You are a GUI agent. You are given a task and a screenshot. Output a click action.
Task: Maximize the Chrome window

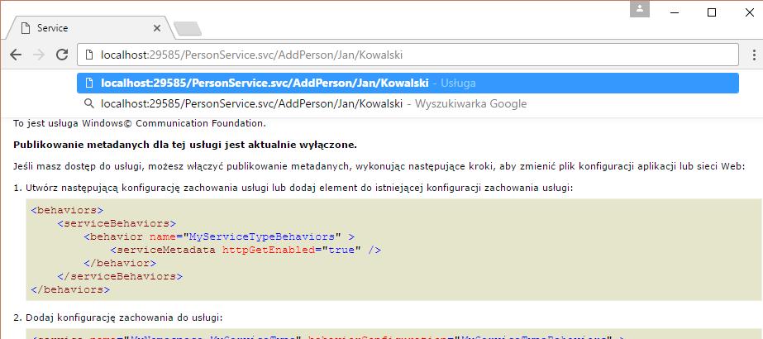tap(712, 12)
